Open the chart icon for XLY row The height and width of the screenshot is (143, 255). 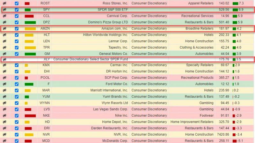tap(4, 59)
